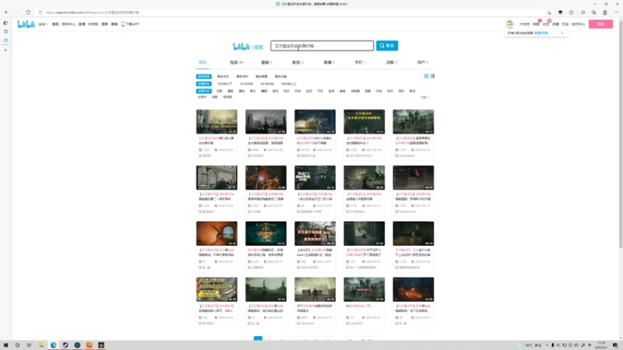Click the pink 投稿 upload button
Screen dimensions: 623x350
(x=600, y=24)
